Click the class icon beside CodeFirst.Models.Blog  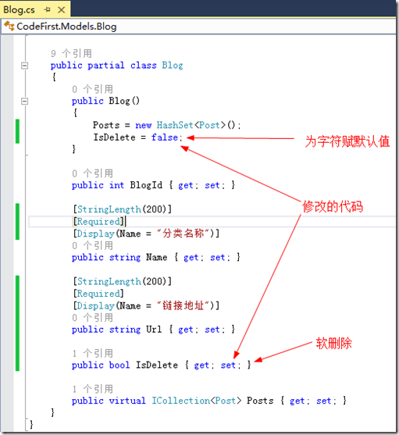[9, 26]
